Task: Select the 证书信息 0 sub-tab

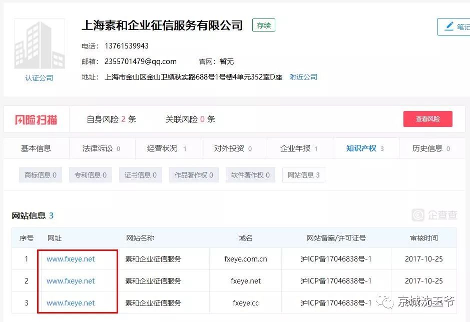Action: click(x=141, y=175)
